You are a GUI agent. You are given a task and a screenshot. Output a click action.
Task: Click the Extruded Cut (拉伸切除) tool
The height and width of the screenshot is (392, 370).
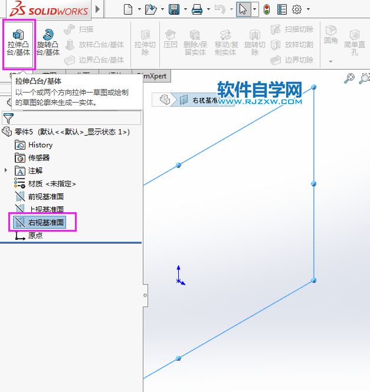145,43
